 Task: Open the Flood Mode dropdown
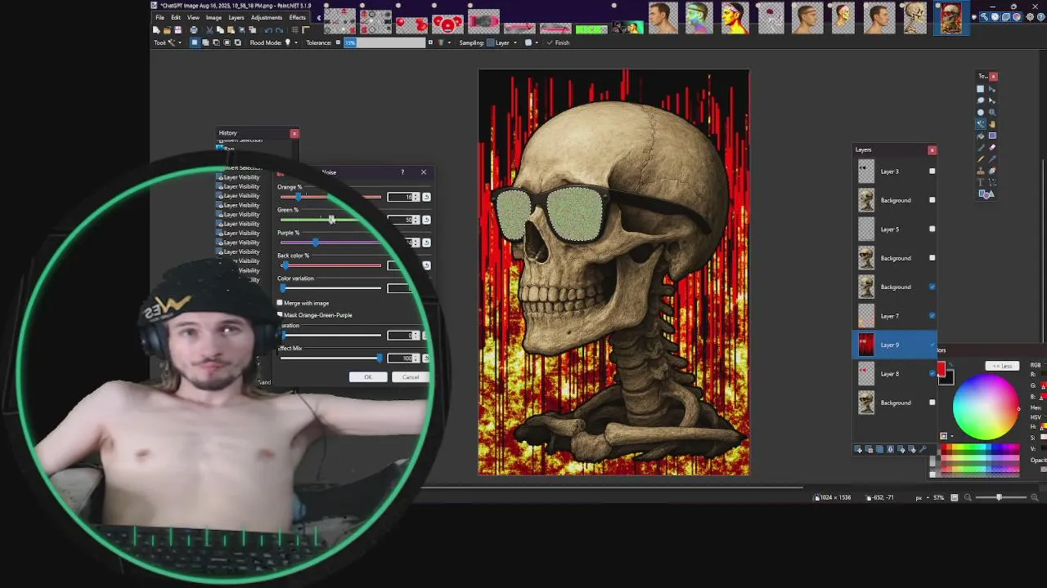click(x=295, y=42)
